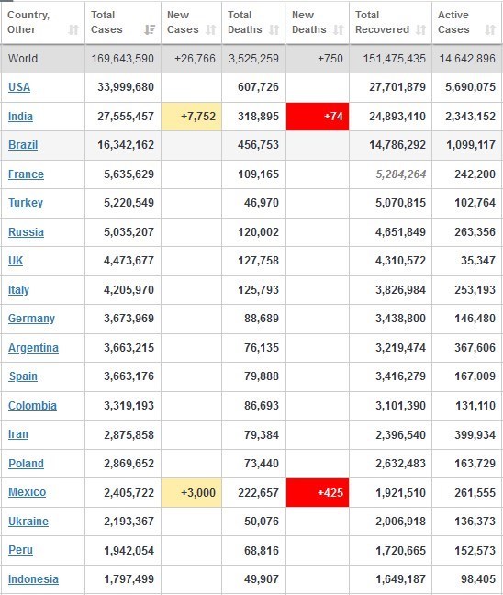Open the India country page

click(x=20, y=116)
